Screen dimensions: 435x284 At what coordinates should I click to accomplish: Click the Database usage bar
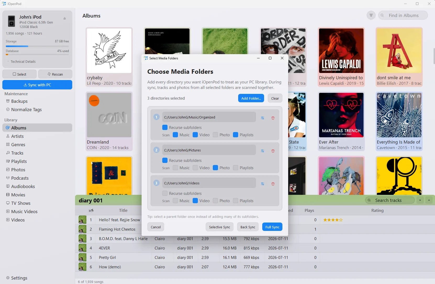click(x=37, y=55)
